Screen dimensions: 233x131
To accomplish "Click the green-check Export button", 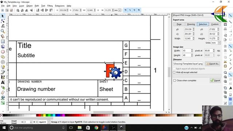I will click(215, 80).
